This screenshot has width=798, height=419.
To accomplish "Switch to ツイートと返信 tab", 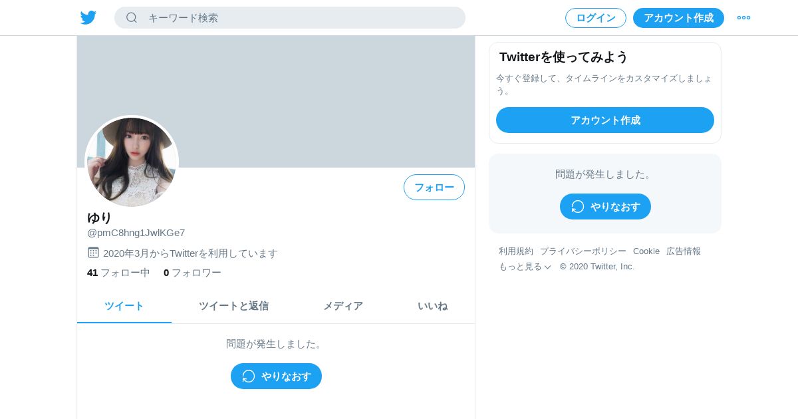I will [233, 306].
